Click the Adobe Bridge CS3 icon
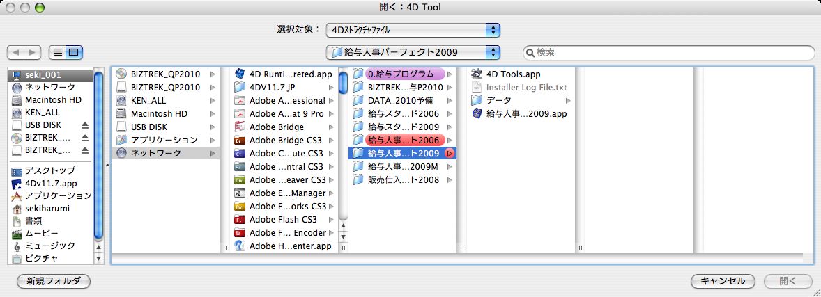This screenshot has width=821, height=297. pyautogui.click(x=240, y=141)
